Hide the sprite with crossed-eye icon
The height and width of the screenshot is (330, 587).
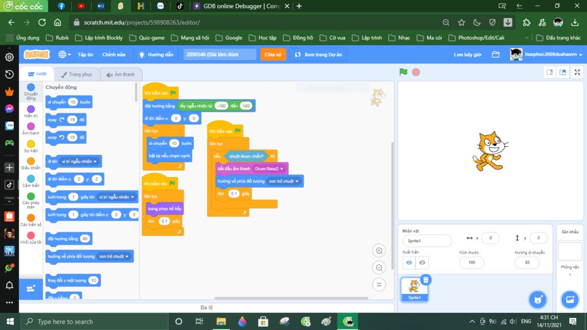coord(422,262)
